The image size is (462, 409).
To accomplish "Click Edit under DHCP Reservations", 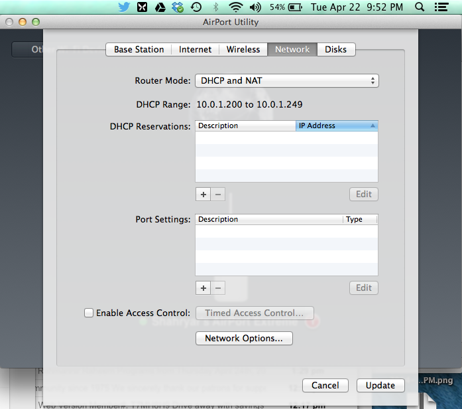I will 364,194.
